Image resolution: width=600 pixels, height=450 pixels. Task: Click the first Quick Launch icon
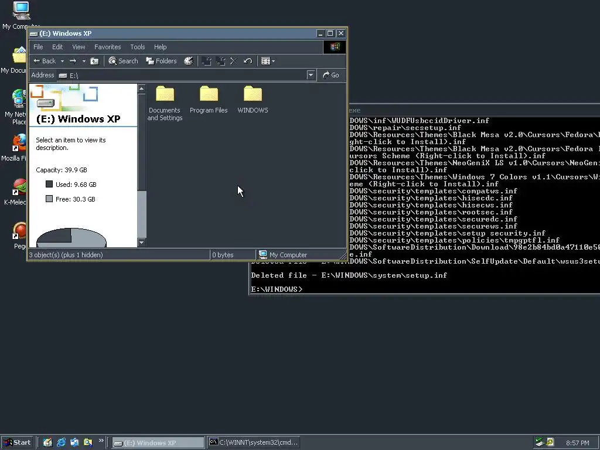click(47, 443)
